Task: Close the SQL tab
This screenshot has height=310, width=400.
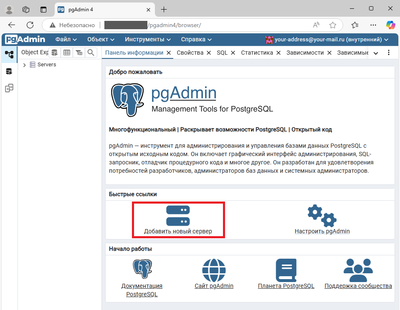Action: (x=233, y=53)
